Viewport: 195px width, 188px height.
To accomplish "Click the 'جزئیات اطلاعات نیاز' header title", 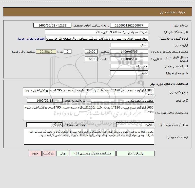I will (173, 12).
